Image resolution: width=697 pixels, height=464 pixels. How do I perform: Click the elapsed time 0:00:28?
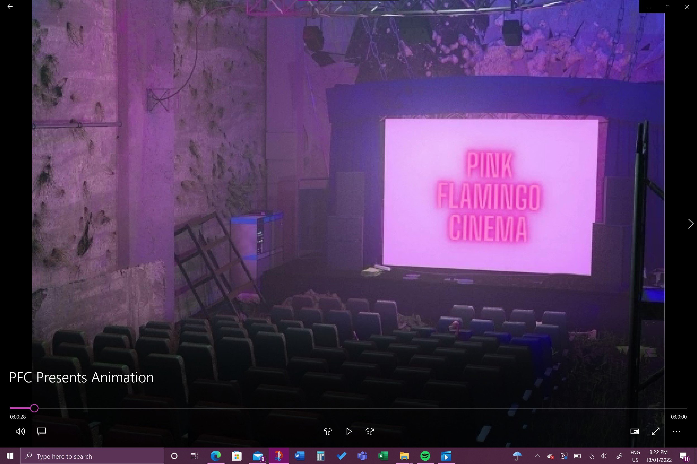coord(18,417)
